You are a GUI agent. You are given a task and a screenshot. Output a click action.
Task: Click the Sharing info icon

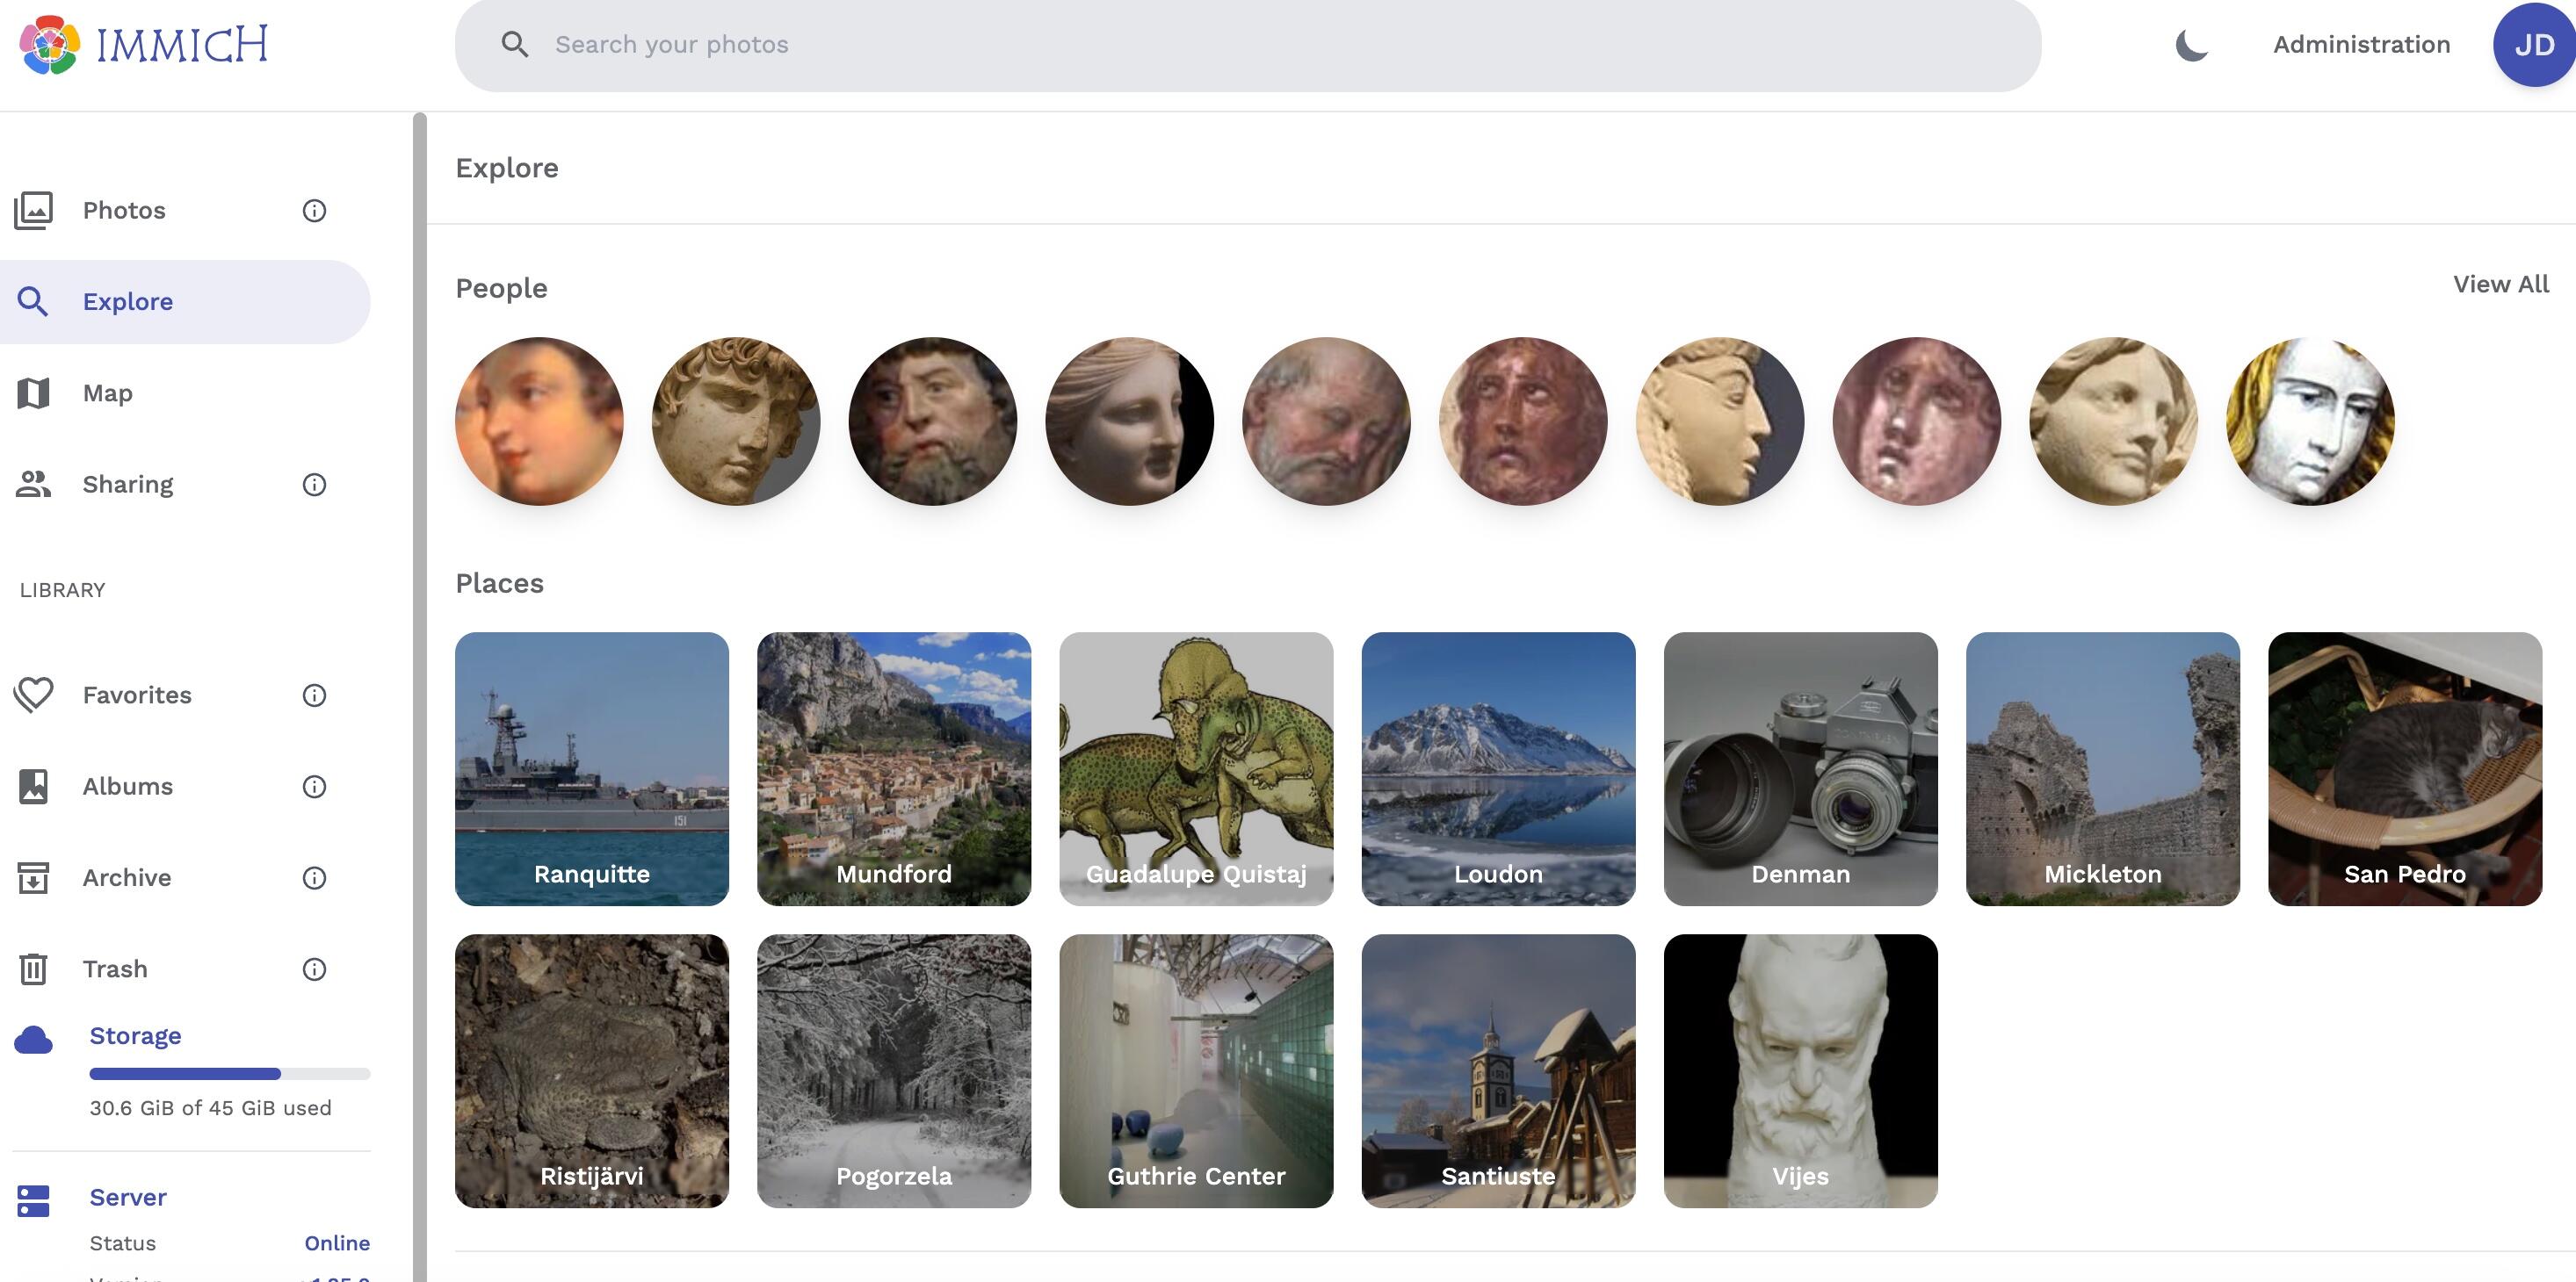click(314, 485)
